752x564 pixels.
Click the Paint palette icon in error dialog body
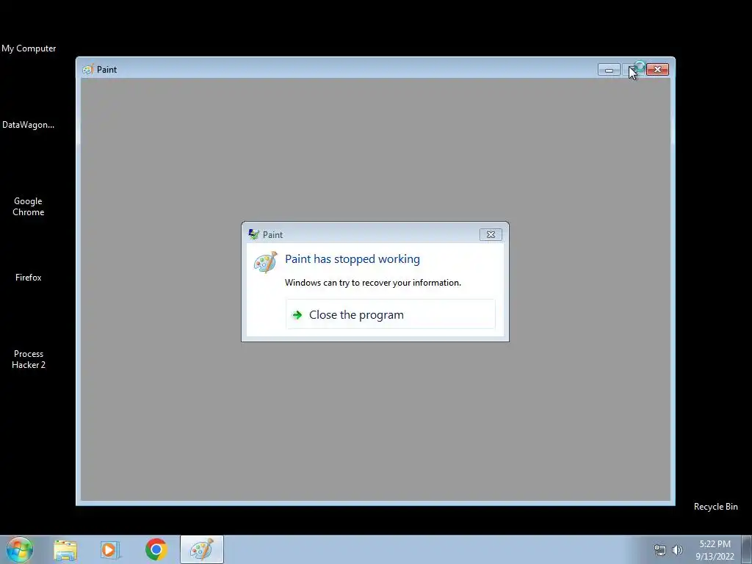265,262
